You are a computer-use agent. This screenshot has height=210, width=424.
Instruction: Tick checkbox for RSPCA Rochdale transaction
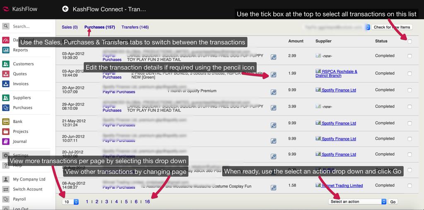[x=410, y=73]
